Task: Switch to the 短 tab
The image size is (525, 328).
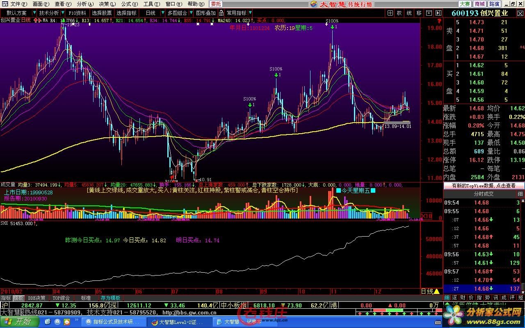Action: click(x=520, y=297)
